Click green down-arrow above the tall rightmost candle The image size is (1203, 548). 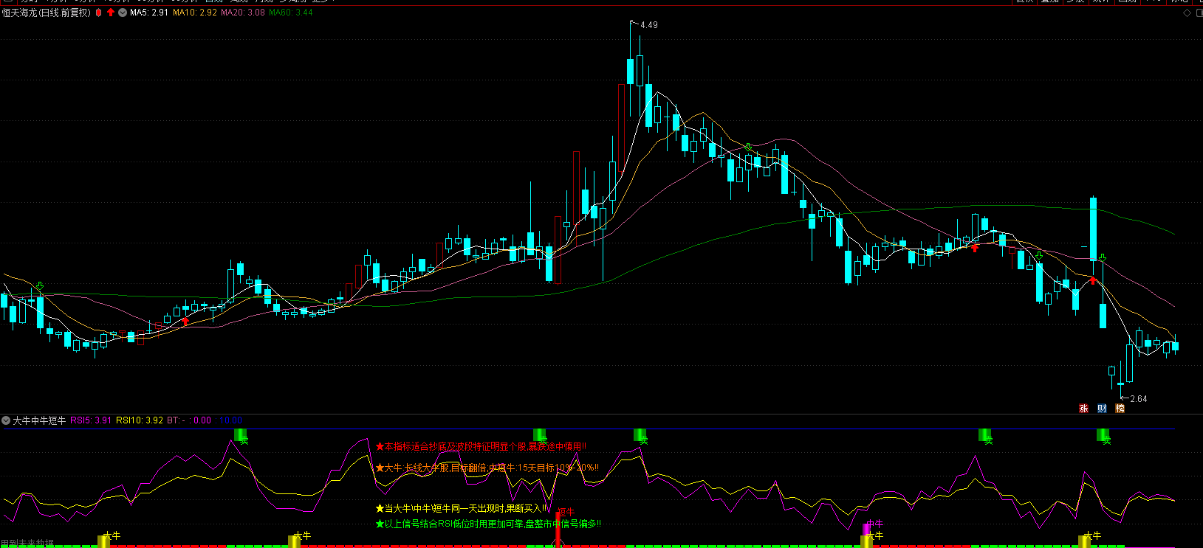pyautogui.click(x=1103, y=257)
